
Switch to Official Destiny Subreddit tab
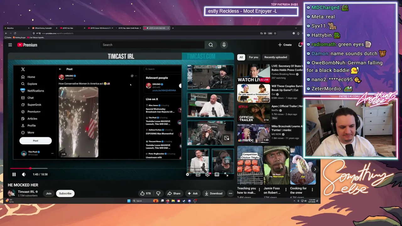(45, 28)
